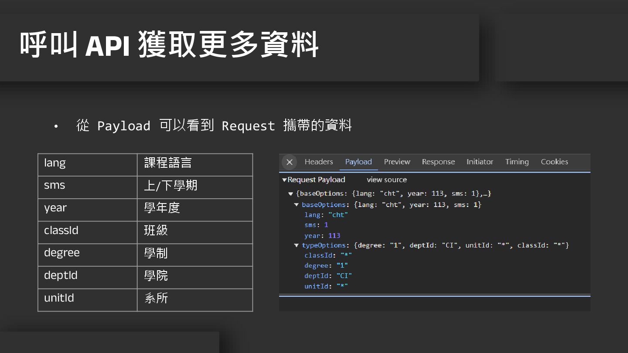Collapse the root payload object arrow

coord(291,194)
